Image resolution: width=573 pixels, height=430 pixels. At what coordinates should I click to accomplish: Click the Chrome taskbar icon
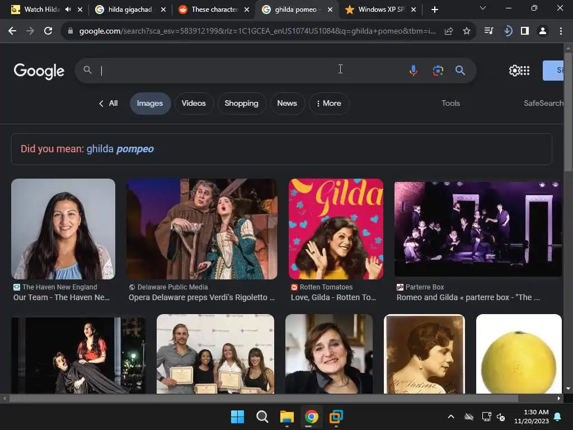click(311, 417)
